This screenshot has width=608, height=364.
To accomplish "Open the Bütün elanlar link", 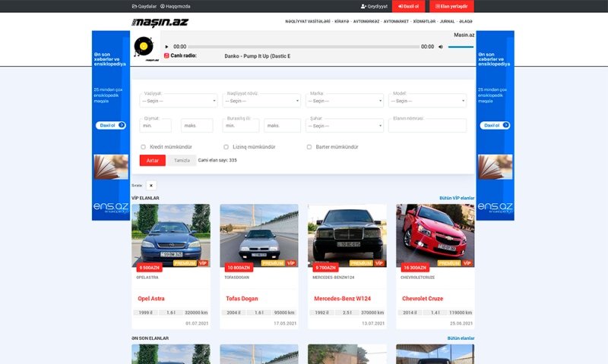I will pyautogui.click(x=461, y=338).
